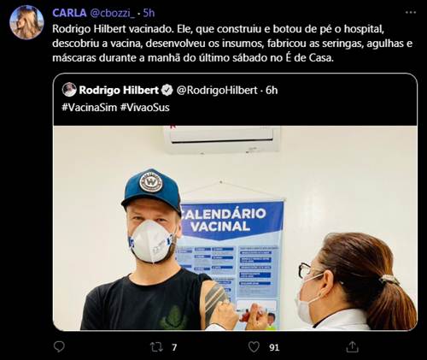Image resolution: width=427 pixels, height=360 pixels.
Task: Click the share upload icon
Action: 352,347
